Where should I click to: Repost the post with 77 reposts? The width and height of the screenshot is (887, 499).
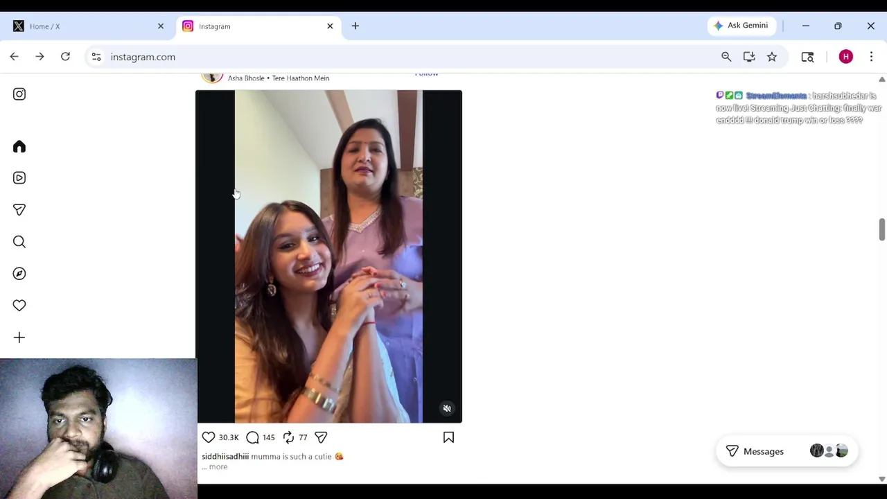pyautogui.click(x=289, y=437)
